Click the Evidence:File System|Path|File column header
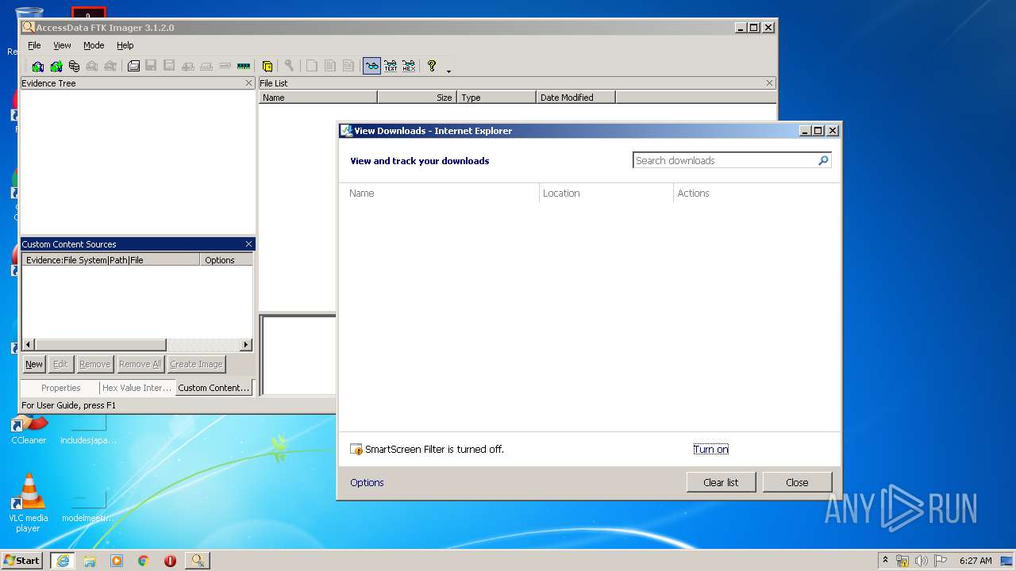This screenshot has height=571, width=1016. [x=111, y=260]
